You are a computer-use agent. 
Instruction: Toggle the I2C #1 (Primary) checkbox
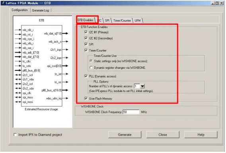coord(86,32)
